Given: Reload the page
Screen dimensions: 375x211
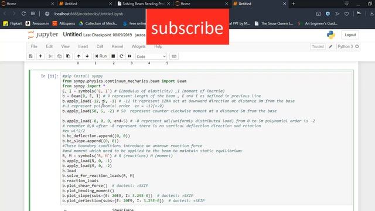Looking at the screenshot, I should point(23,13).
